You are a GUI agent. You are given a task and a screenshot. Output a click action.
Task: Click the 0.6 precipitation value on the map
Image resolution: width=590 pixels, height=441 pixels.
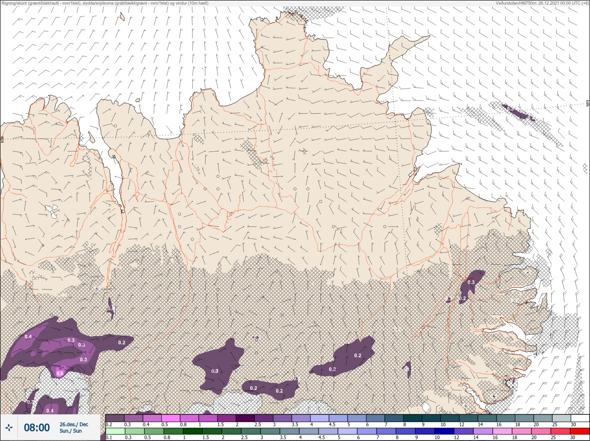(60, 373)
